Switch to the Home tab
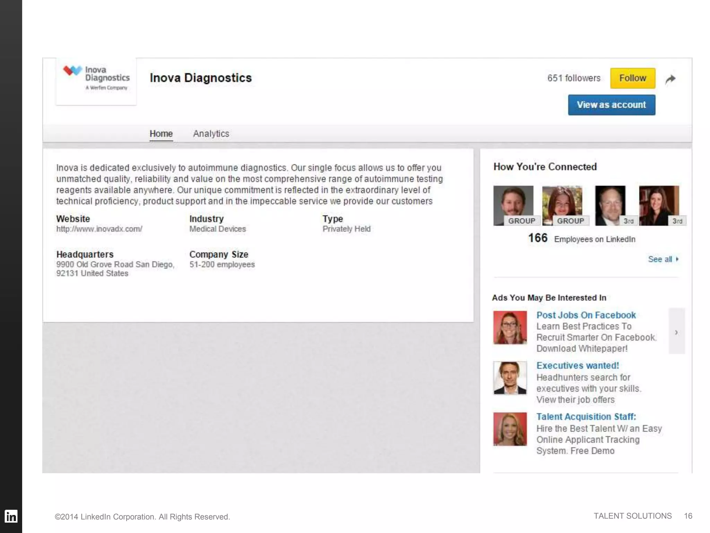 coord(161,134)
